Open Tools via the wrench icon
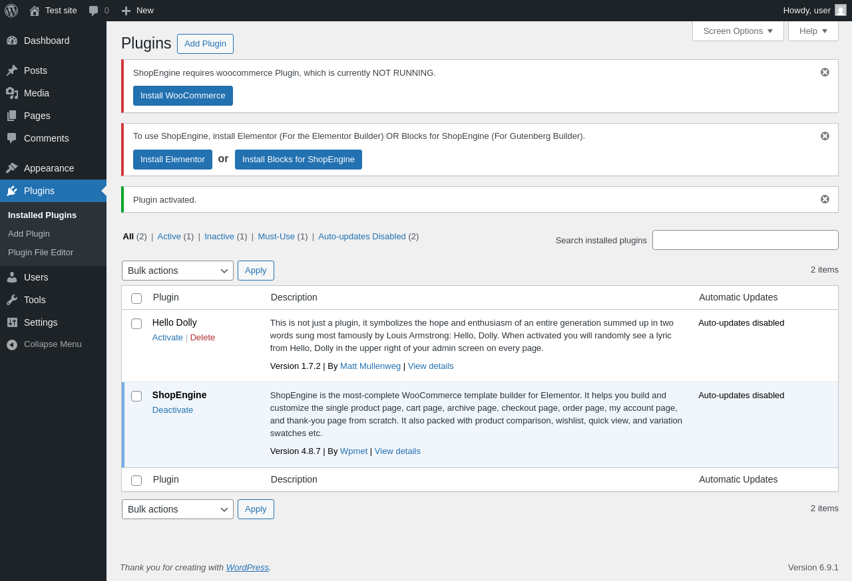Image resolution: width=852 pixels, height=581 pixels. coord(12,300)
